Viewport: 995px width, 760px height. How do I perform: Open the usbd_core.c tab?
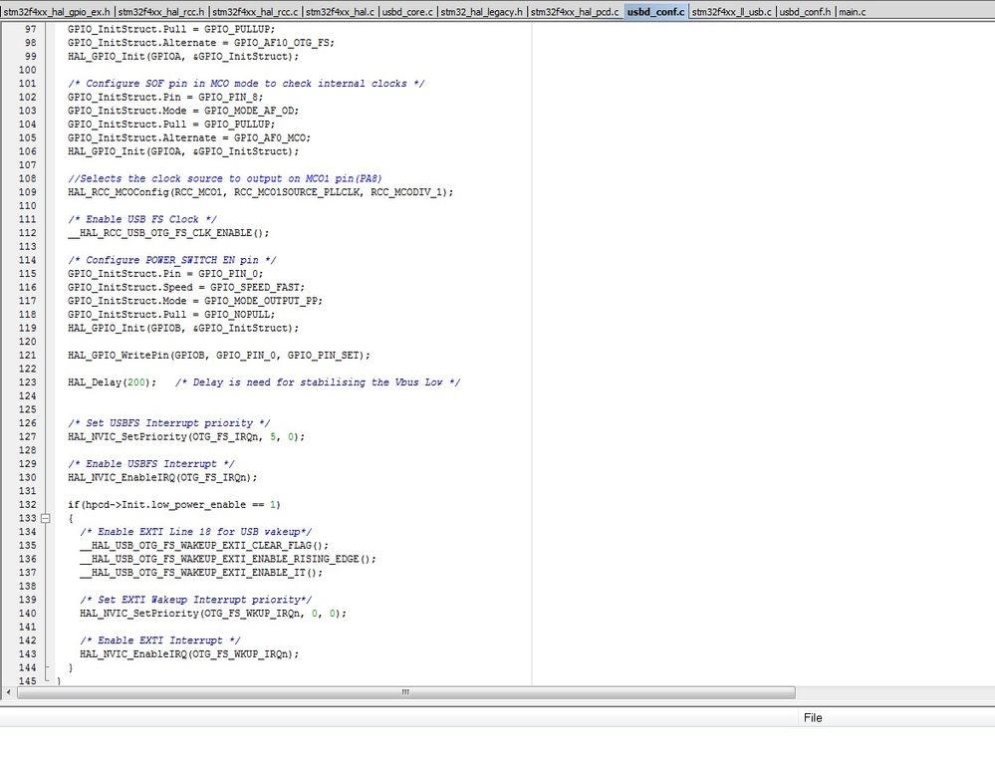(x=407, y=11)
